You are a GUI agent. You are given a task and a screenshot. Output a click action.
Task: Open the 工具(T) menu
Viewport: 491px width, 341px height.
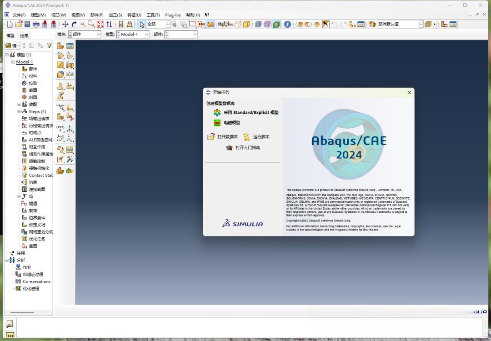click(153, 15)
